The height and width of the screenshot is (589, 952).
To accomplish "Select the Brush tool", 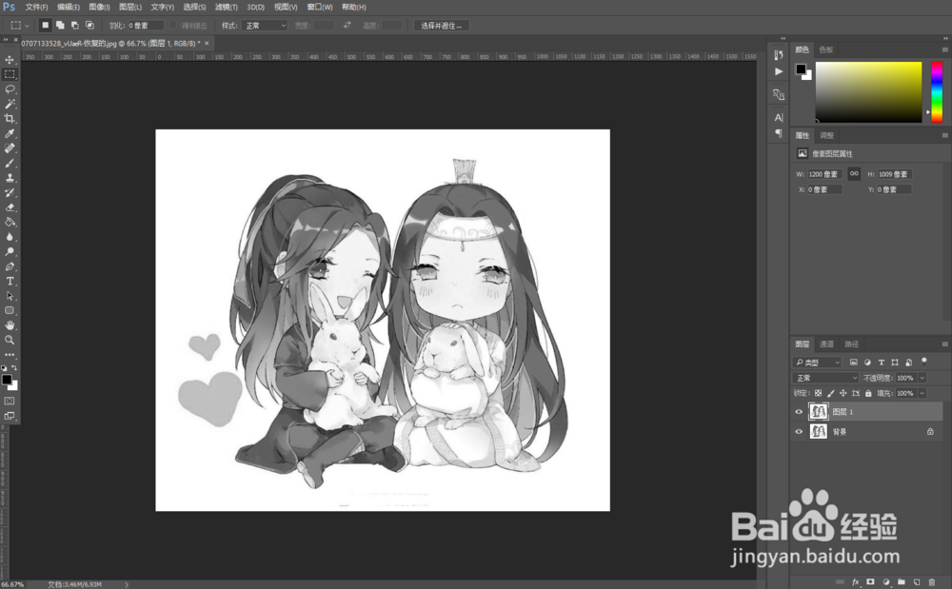I will point(10,163).
